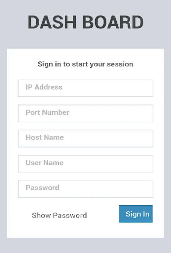The width and height of the screenshot is (171, 253).
Task: Toggle the Show Password option
Action: pos(59,215)
